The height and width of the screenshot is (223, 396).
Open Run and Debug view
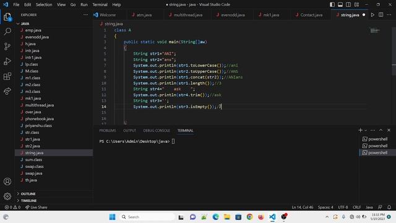(x=7, y=61)
